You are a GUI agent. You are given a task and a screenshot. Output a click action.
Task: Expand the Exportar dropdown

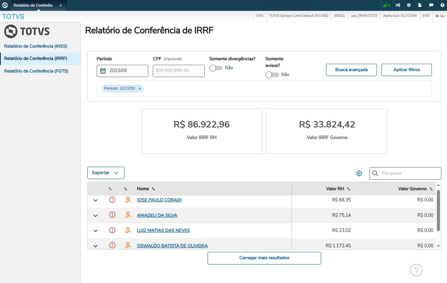pos(106,173)
